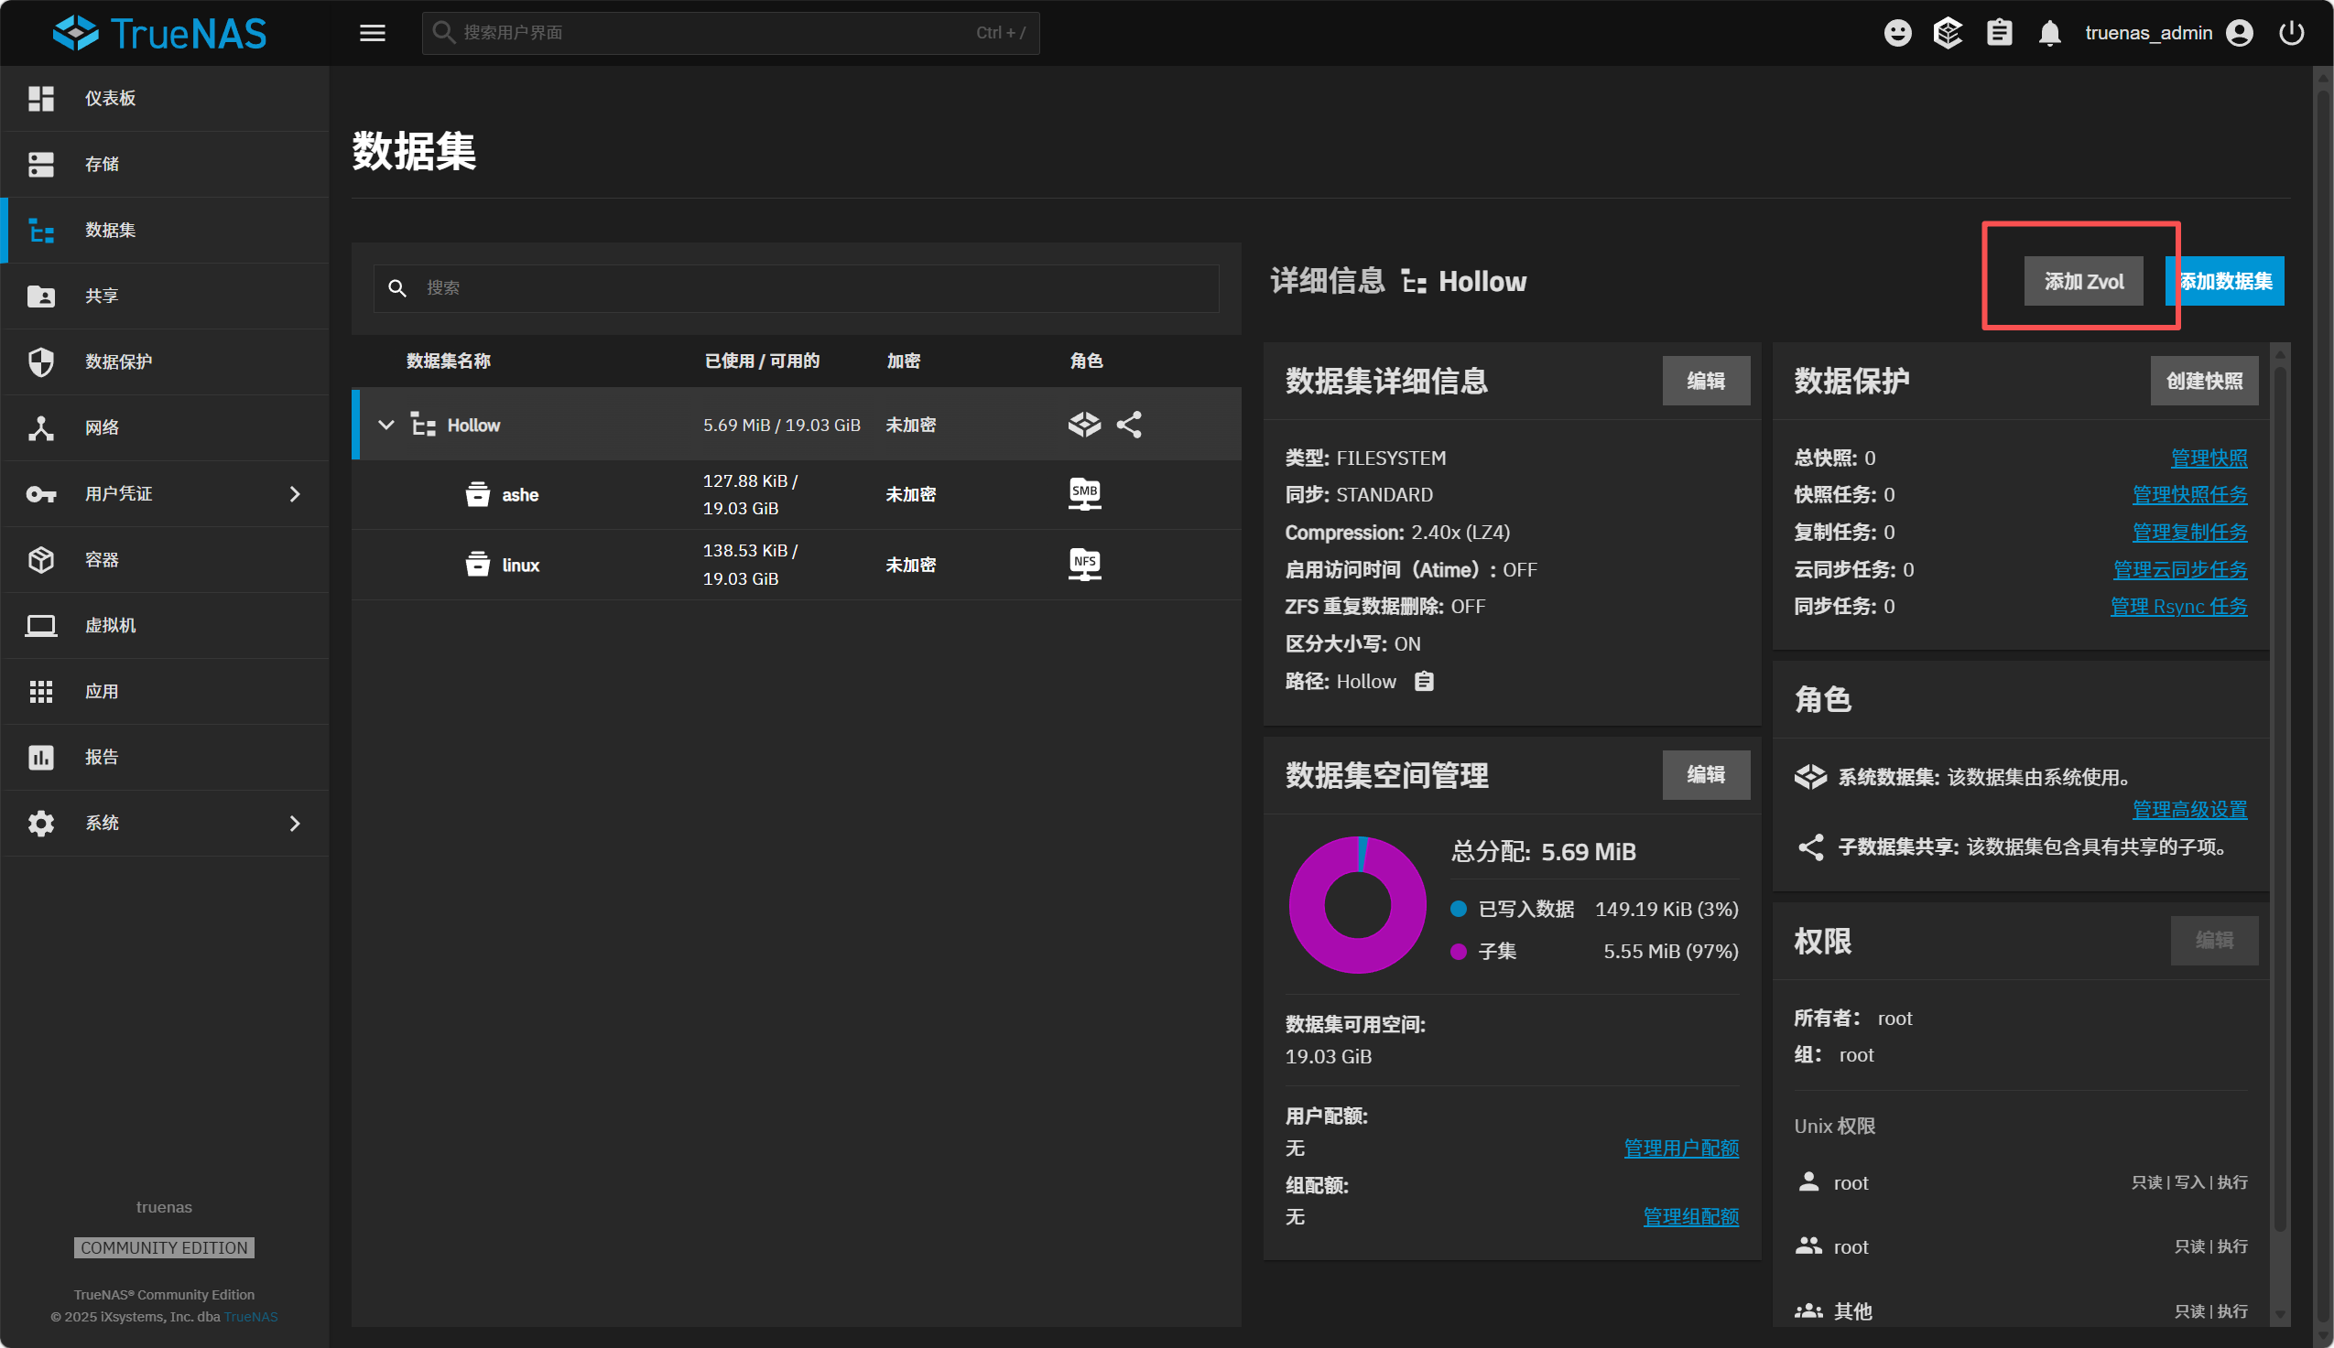Toggle the sidebar hamburger menu

coord(373,33)
